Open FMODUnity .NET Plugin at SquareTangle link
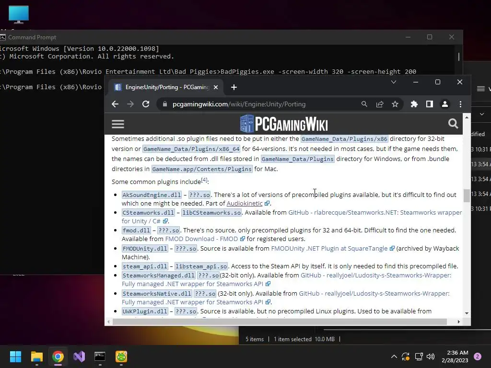The width and height of the screenshot is (491, 368). (329, 249)
